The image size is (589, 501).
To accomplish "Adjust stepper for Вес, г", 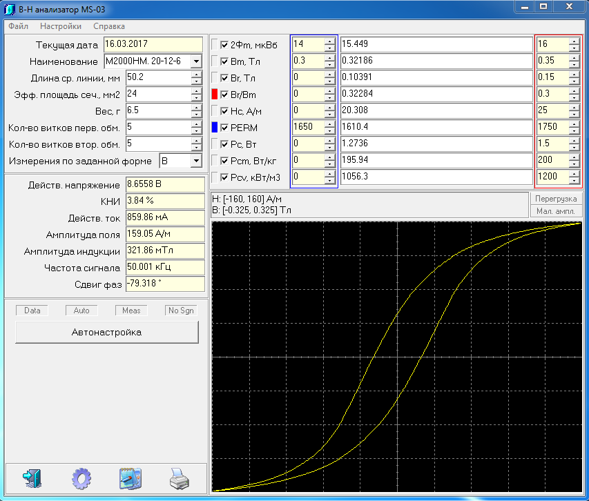I will coord(197,110).
